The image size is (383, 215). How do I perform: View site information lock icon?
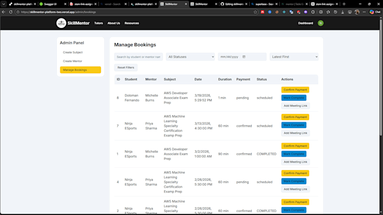point(18,12)
